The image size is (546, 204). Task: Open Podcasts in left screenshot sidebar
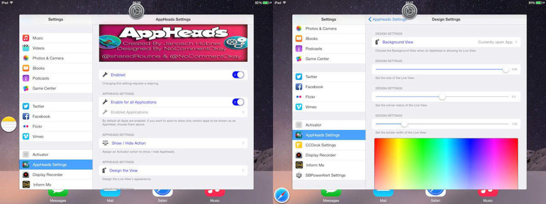[56, 78]
